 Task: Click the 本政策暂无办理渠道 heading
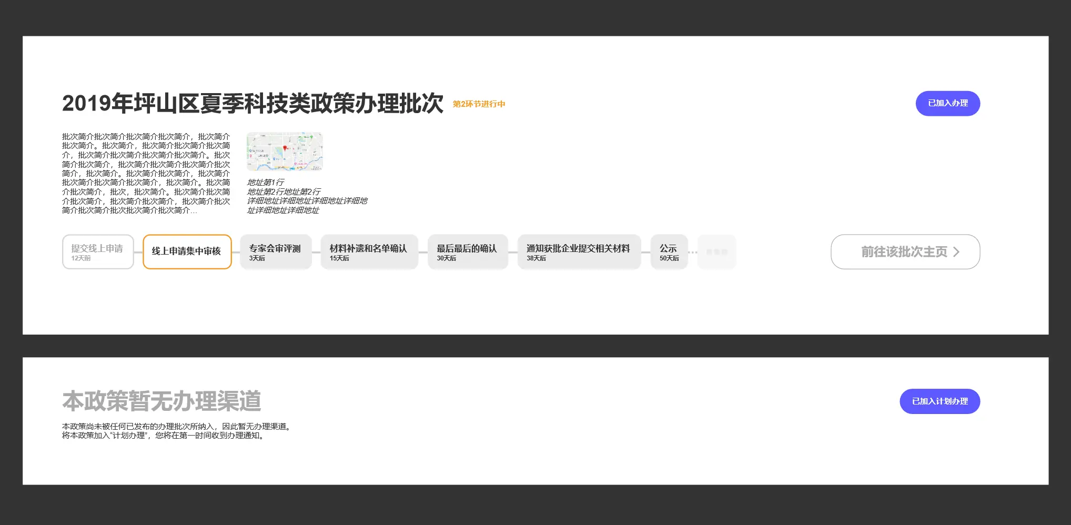(x=161, y=401)
